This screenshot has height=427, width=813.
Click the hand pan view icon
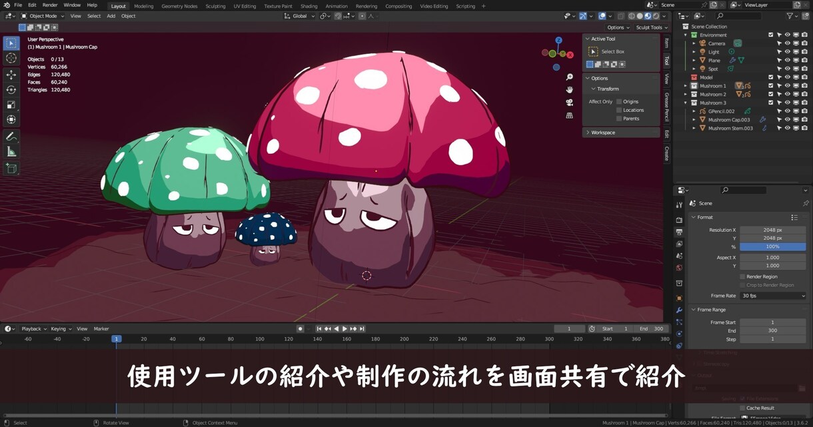570,89
